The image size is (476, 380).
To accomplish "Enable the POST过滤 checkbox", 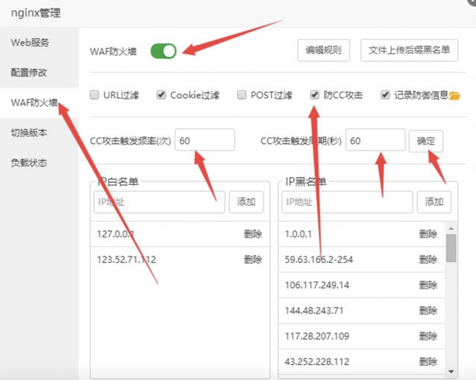I will pyautogui.click(x=243, y=95).
